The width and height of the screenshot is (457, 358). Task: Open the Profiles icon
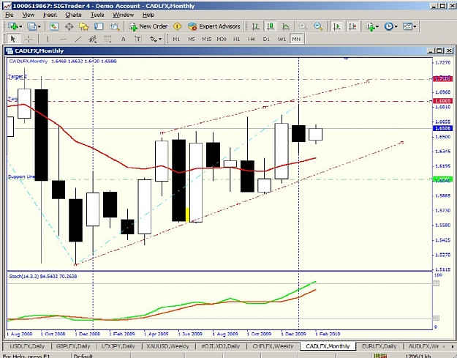click(x=31, y=26)
